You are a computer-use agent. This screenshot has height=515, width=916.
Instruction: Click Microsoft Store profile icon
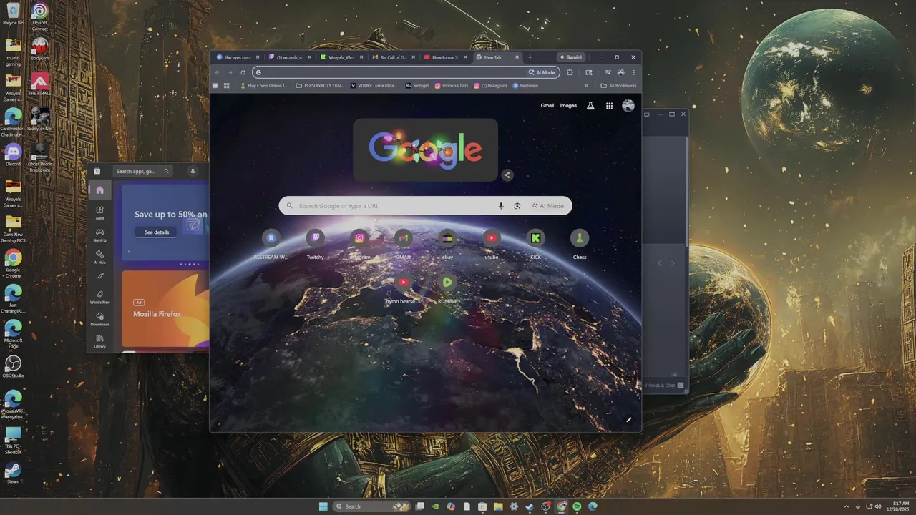193,171
